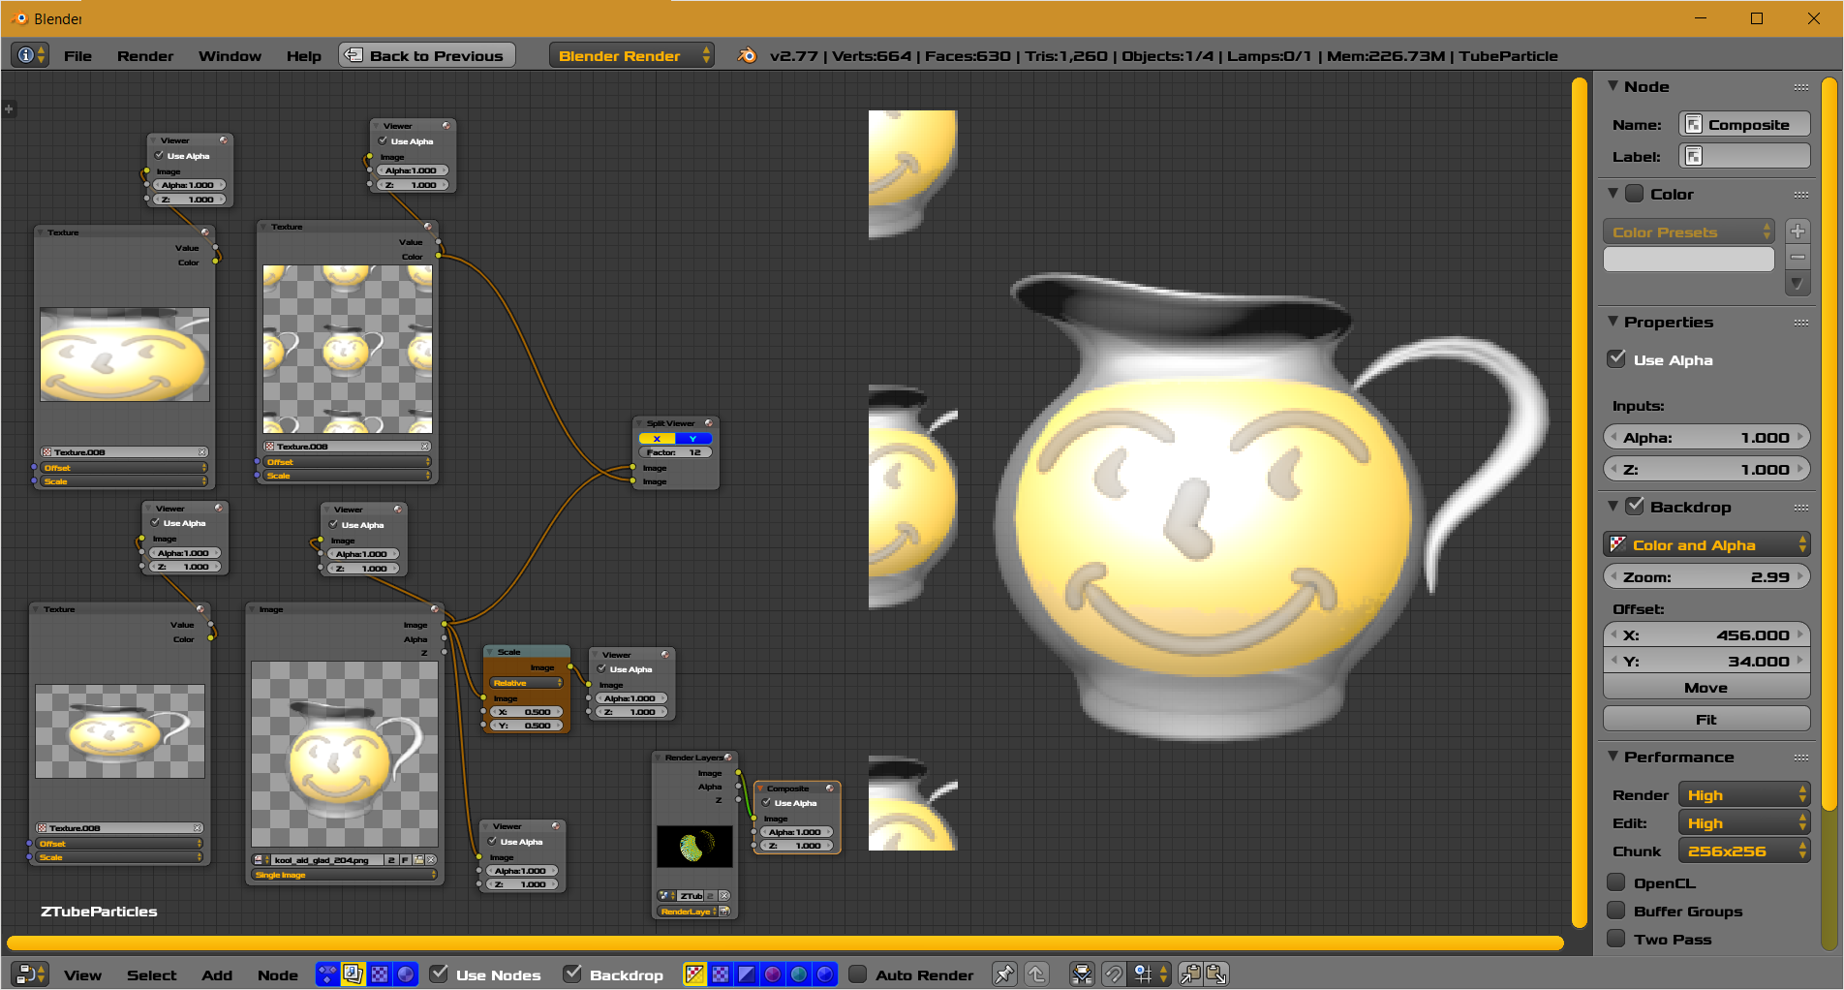
Task: Open the Help menu
Action: [303, 55]
